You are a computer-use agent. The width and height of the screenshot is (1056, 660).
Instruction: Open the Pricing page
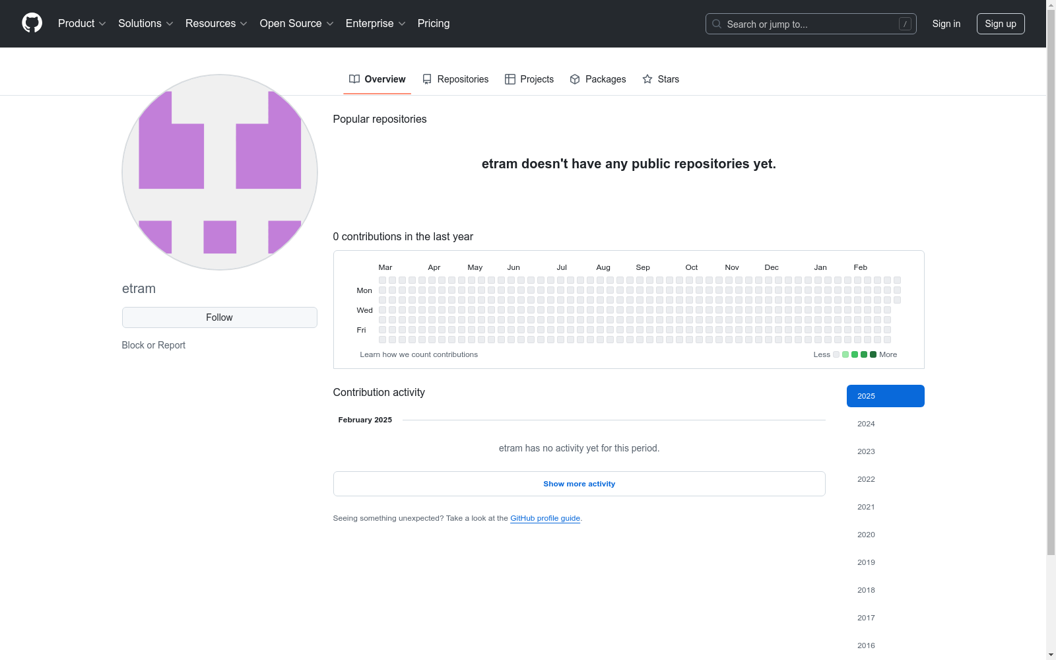[x=434, y=24]
